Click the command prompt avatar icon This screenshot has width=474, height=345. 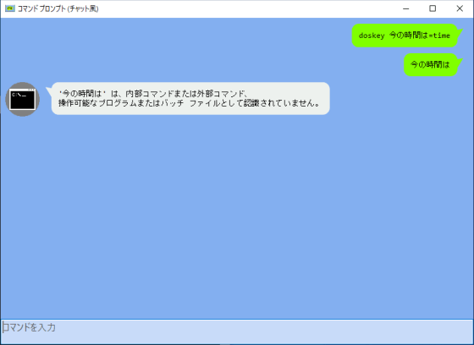tap(22, 99)
